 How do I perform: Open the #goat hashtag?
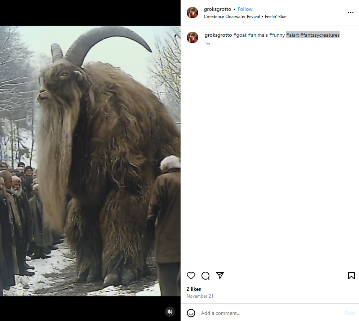coord(240,35)
